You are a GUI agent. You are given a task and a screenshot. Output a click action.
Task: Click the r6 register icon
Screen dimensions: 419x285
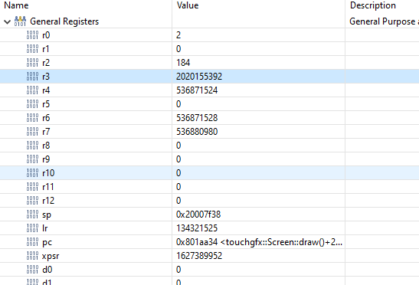coord(32,118)
